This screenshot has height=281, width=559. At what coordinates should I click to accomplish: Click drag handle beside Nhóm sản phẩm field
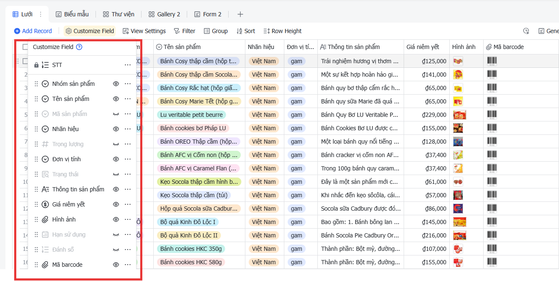coord(36,84)
